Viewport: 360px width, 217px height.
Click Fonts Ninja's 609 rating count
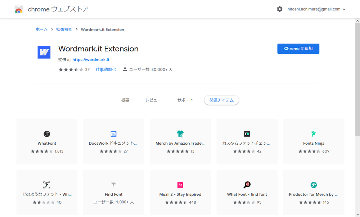click(326, 151)
